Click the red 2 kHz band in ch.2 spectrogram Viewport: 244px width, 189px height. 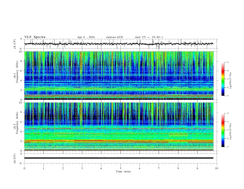pyautogui.click(x=119, y=141)
